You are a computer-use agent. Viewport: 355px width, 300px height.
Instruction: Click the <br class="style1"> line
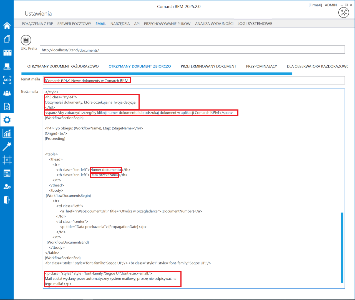coord(128,263)
